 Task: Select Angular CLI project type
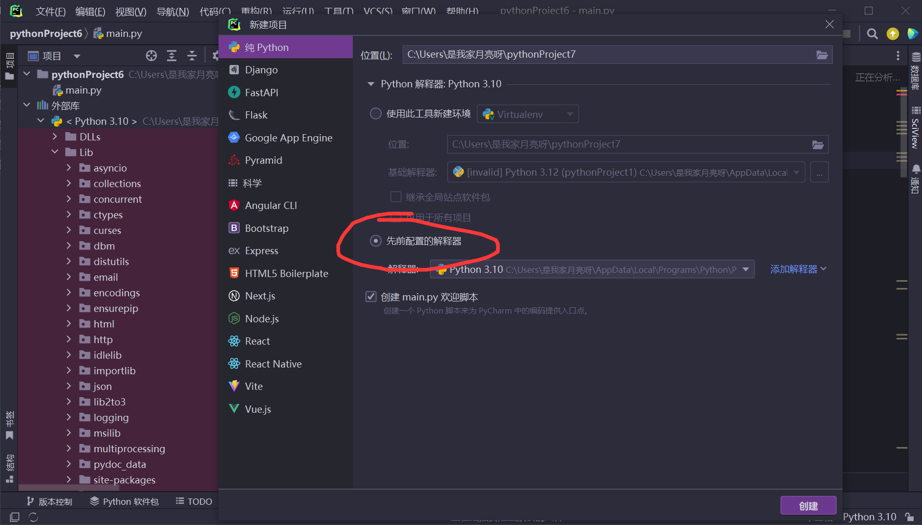[x=285, y=205]
